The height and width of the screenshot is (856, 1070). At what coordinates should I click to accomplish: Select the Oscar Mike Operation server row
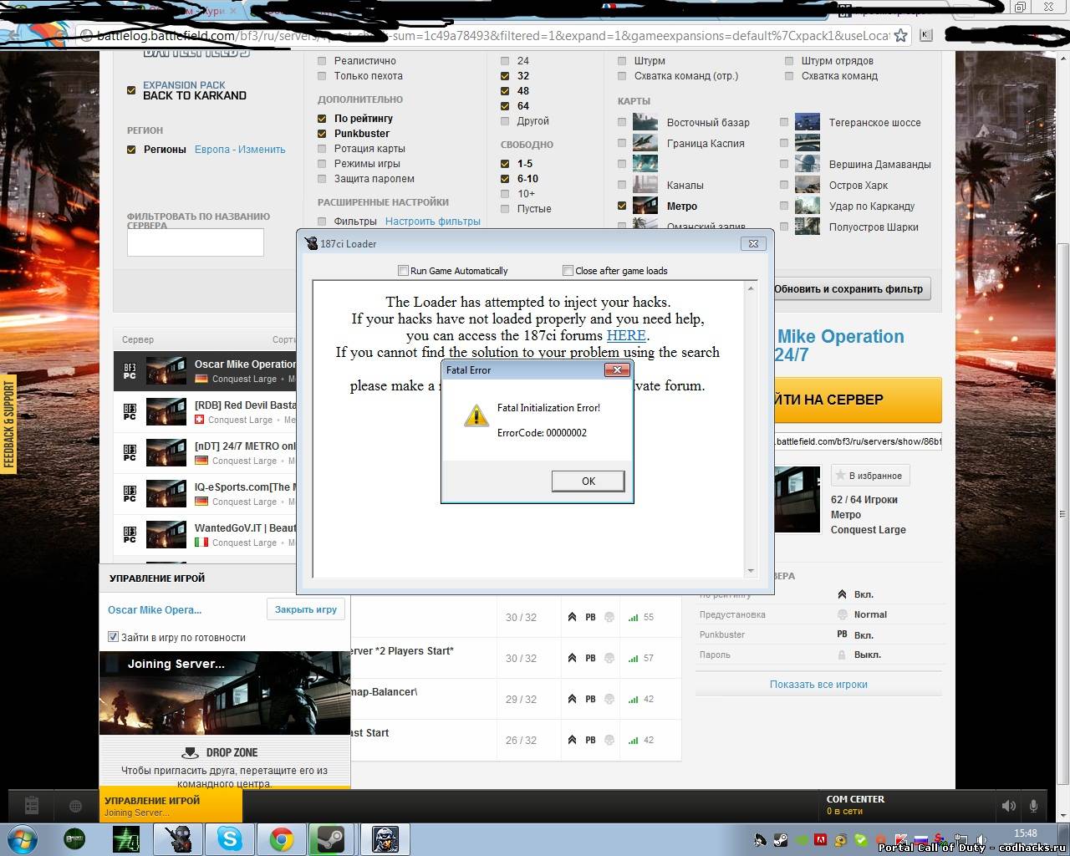pyautogui.click(x=206, y=371)
